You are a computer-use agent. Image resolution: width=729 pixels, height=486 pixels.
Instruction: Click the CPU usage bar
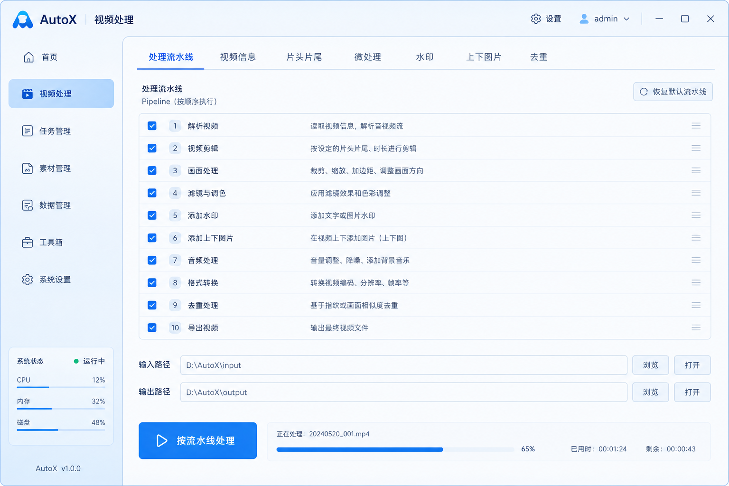[61, 387]
